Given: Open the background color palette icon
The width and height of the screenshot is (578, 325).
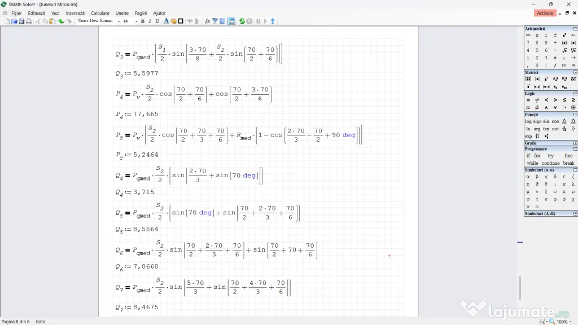Looking at the screenshot, I should [173, 21].
